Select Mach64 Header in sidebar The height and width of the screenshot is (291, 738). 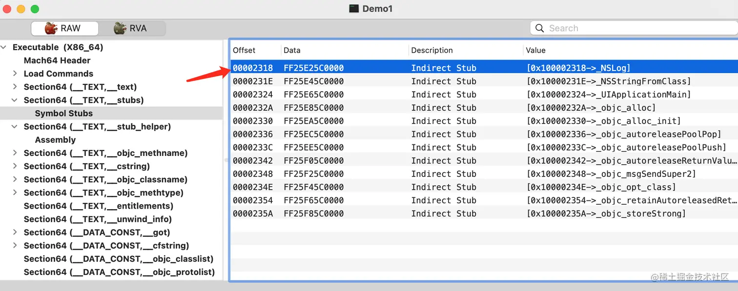[x=57, y=60]
